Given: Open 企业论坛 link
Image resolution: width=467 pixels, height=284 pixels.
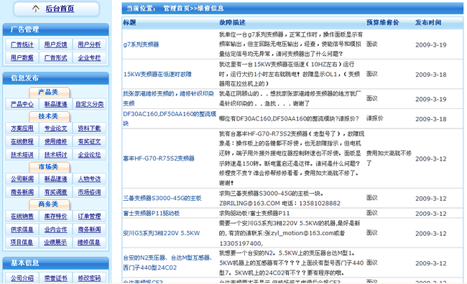Looking at the screenshot, I should click(89, 155).
